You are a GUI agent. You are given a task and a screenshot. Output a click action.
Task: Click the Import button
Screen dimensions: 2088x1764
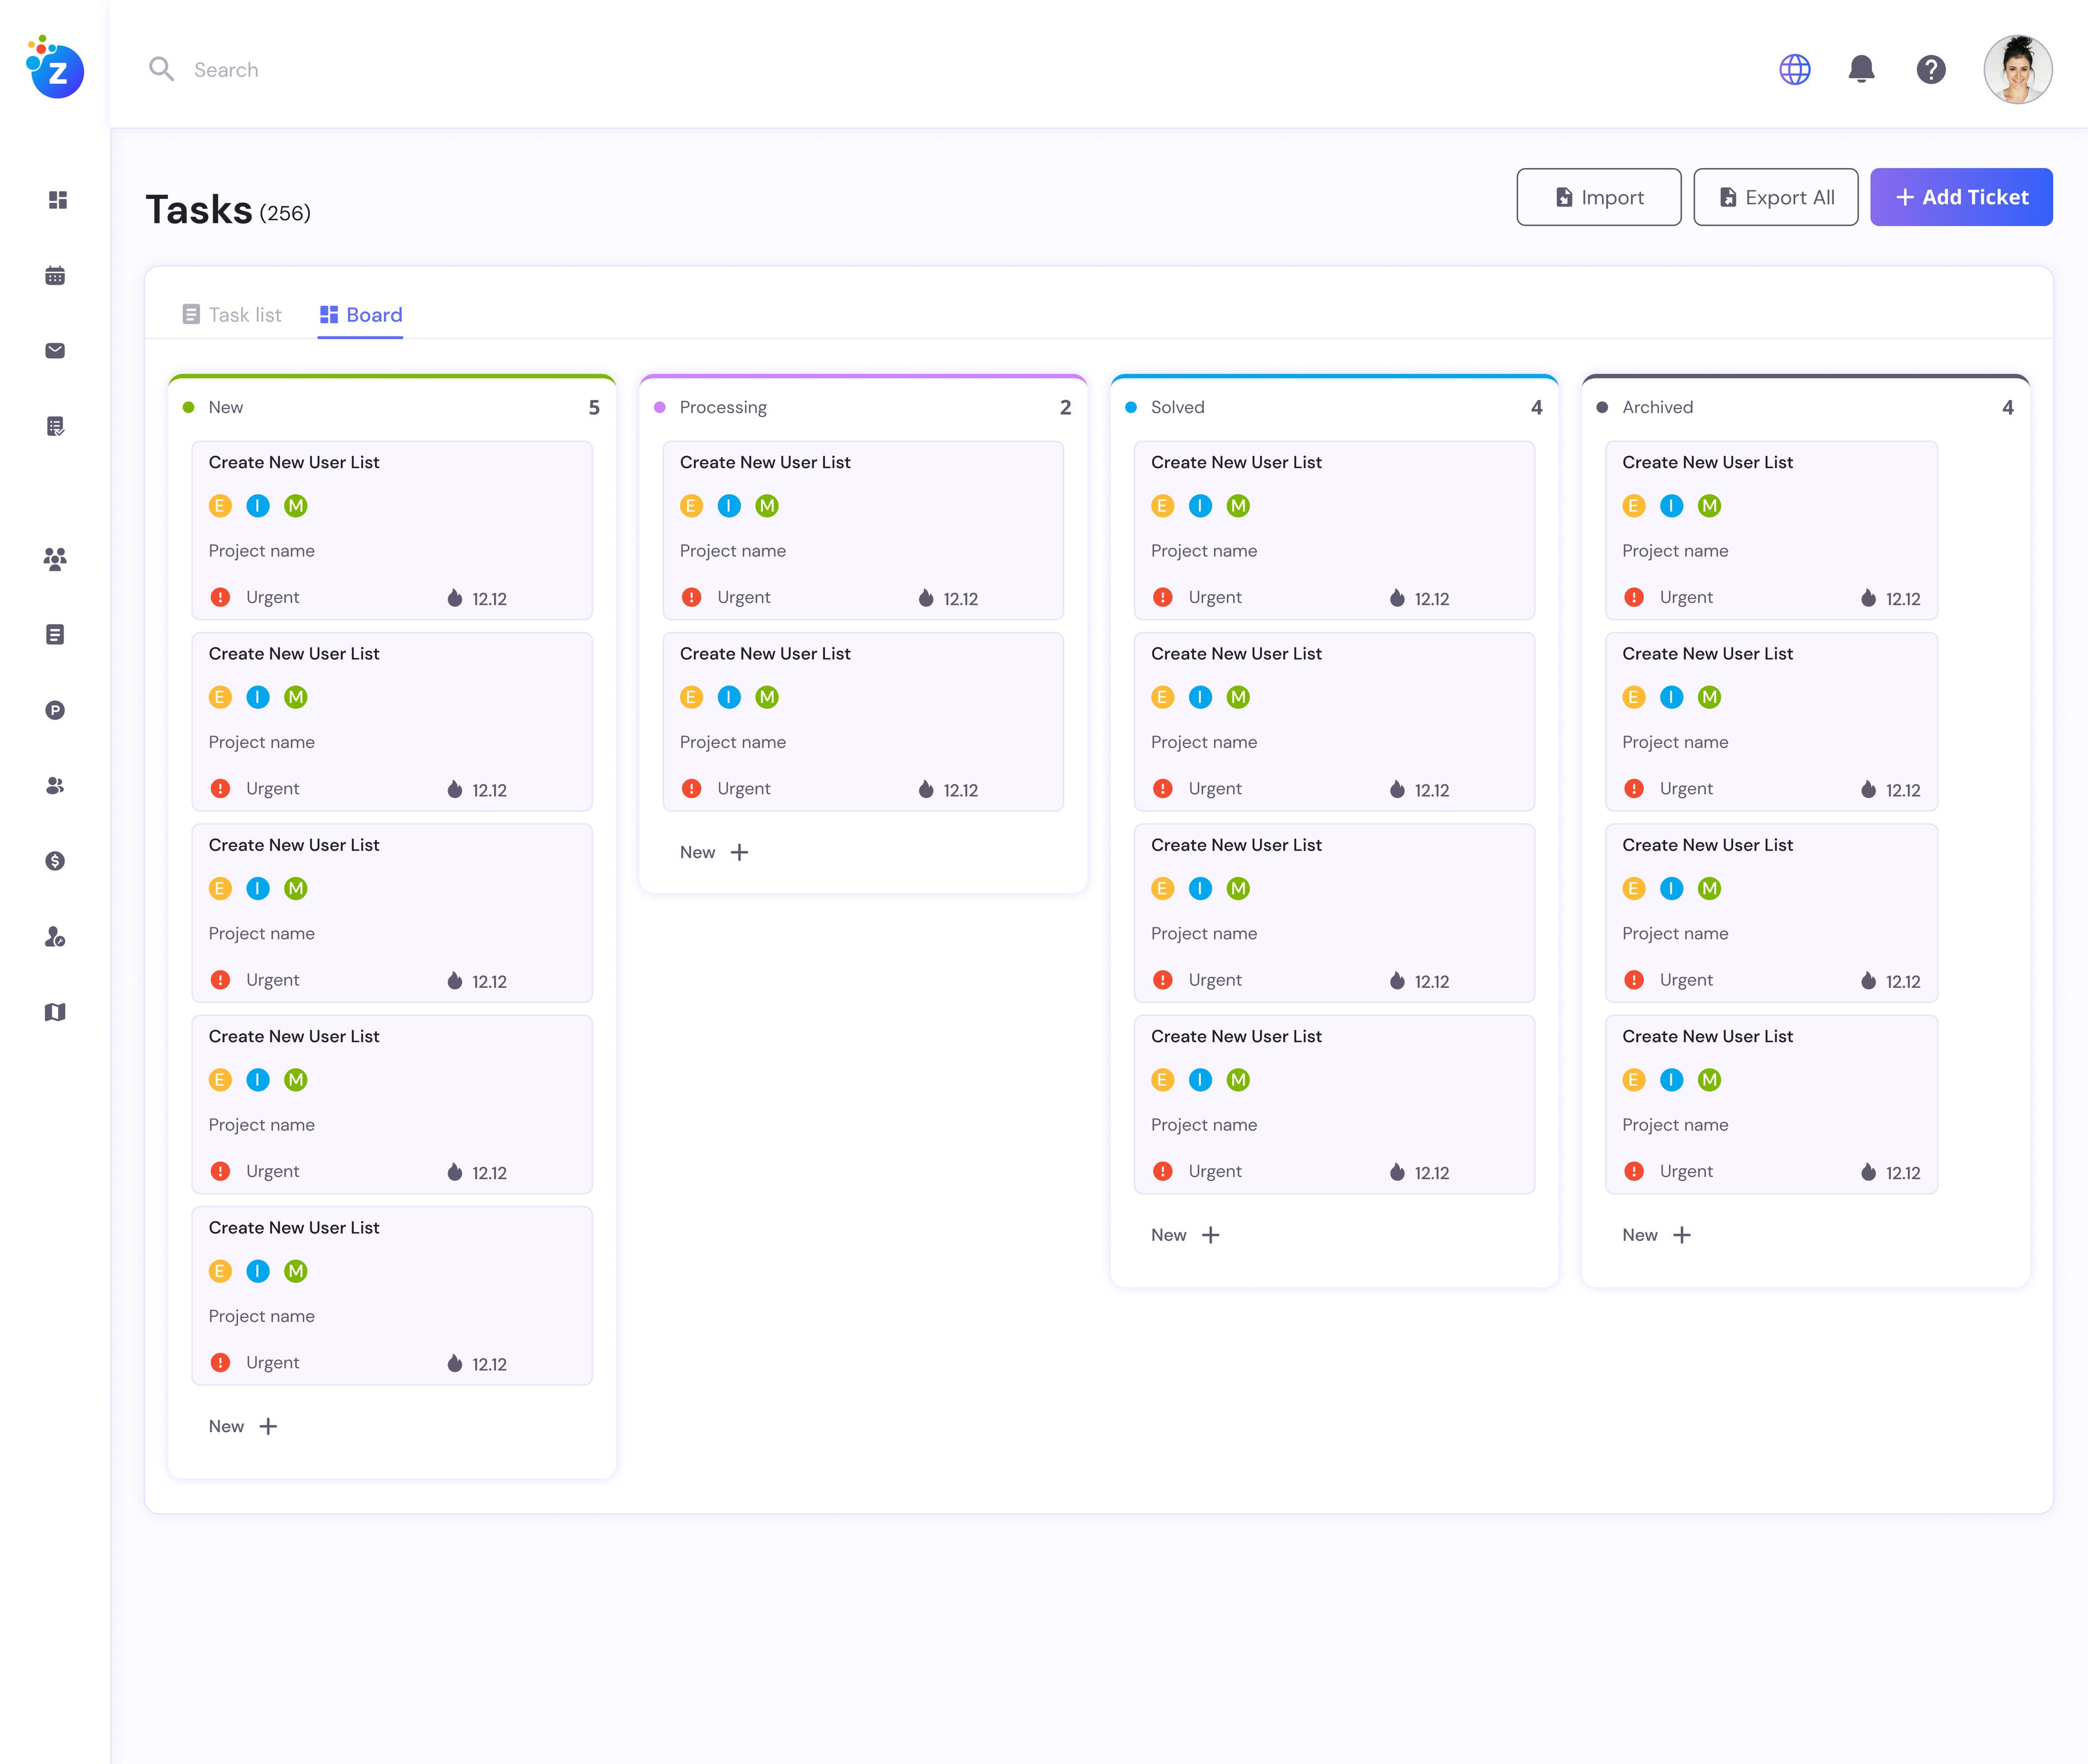coord(1598,197)
